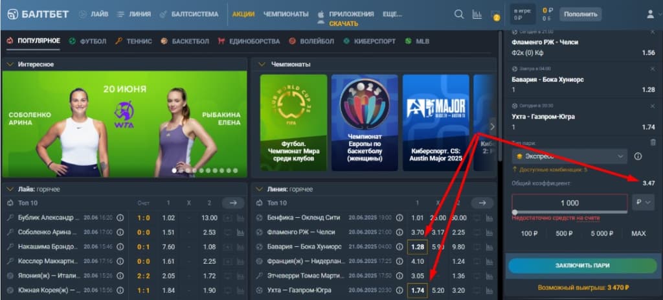
Task: Click the Пополнить deposit button
Action: [580, 14]
